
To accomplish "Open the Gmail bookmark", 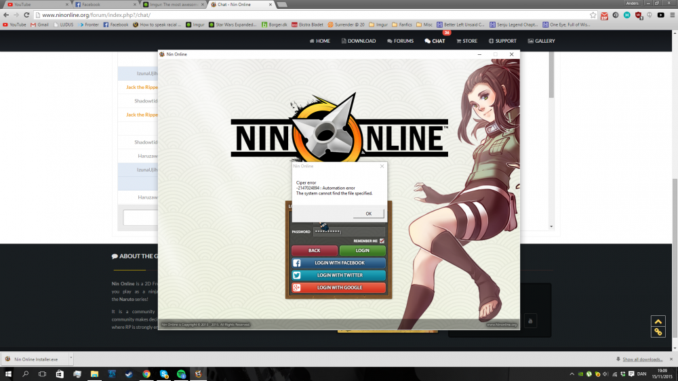I will tap(39, 24).
